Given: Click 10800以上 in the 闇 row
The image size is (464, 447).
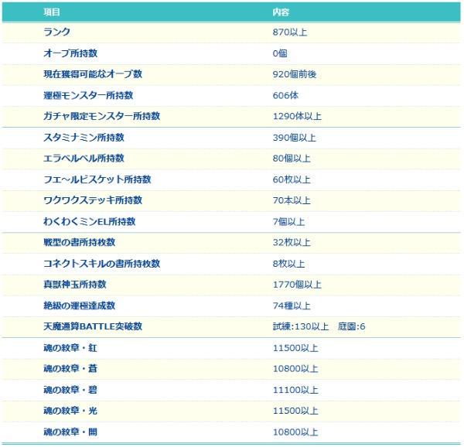Looking at the screenshot, I should click(x=295, y=432).
